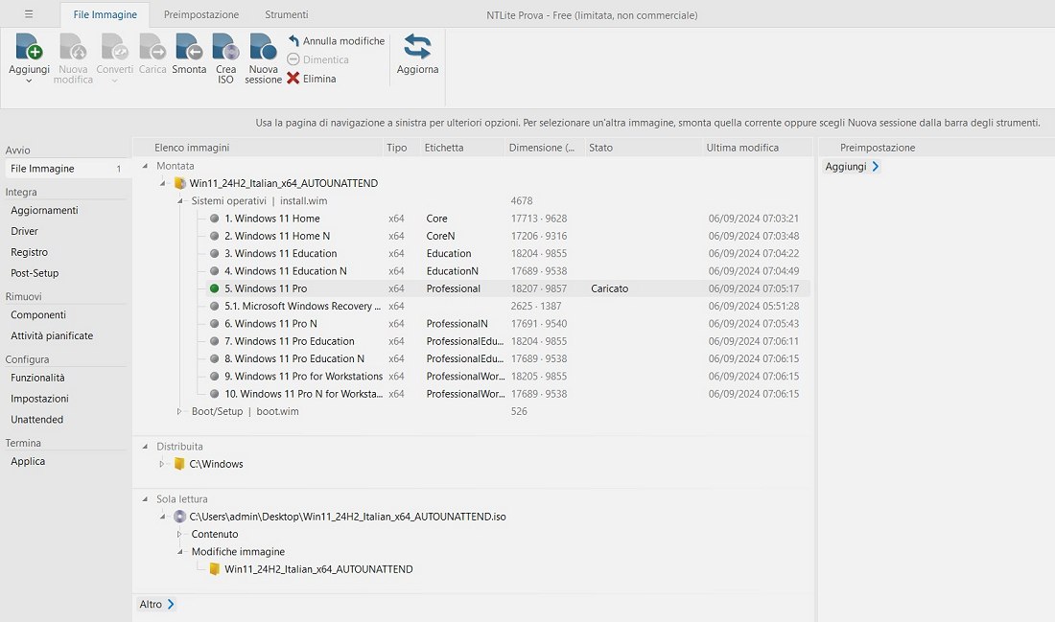Open the hamburger menu icon

click(x=28, y=14)
